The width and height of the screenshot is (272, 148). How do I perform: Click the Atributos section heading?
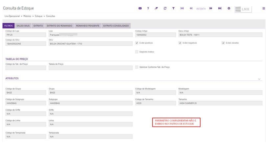pos(12,78)
